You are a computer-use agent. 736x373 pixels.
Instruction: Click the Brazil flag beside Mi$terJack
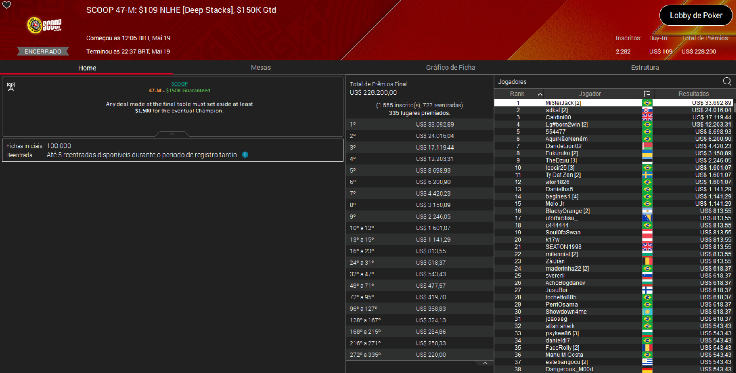coord(647,103)
